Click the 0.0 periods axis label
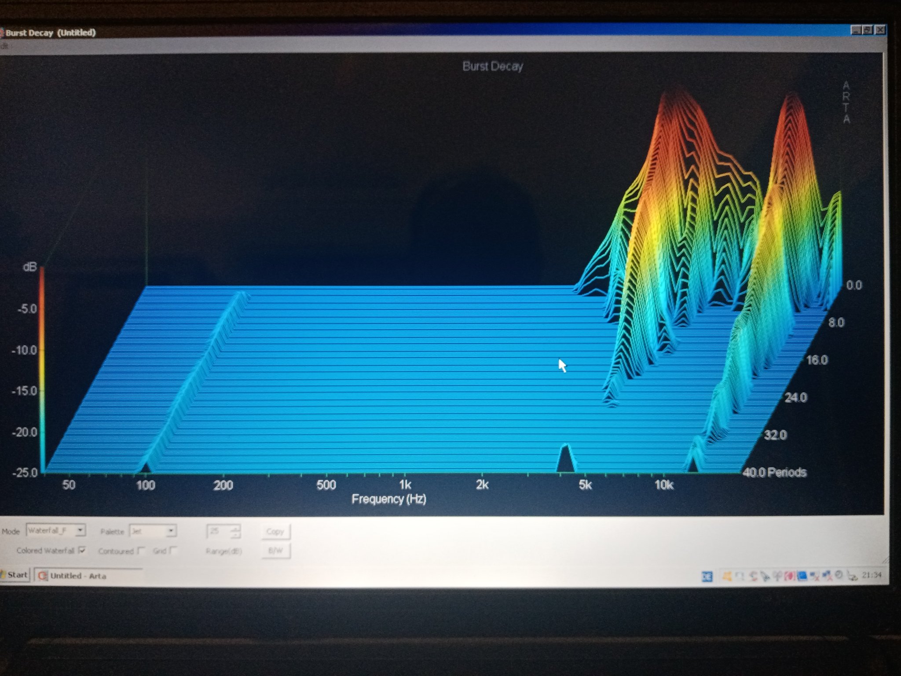 pyautogui.click(x=854, y=285)
